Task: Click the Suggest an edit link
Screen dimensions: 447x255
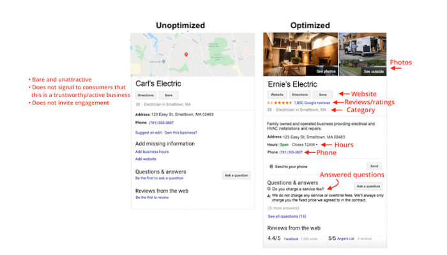Action: point(149,132)
